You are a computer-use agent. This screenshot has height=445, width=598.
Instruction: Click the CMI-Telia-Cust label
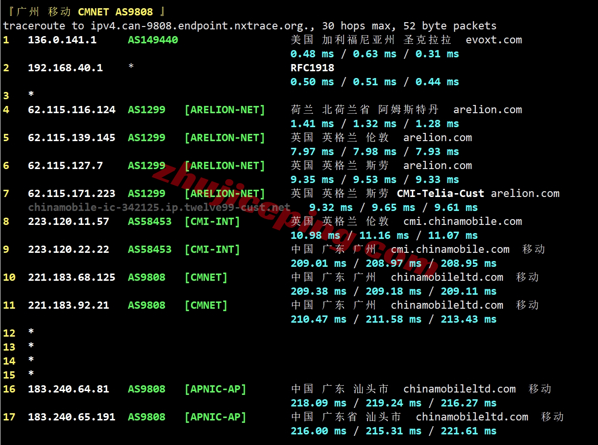point(441,194)
